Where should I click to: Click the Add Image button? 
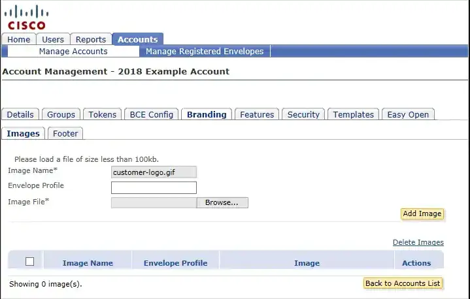[422, 213]
